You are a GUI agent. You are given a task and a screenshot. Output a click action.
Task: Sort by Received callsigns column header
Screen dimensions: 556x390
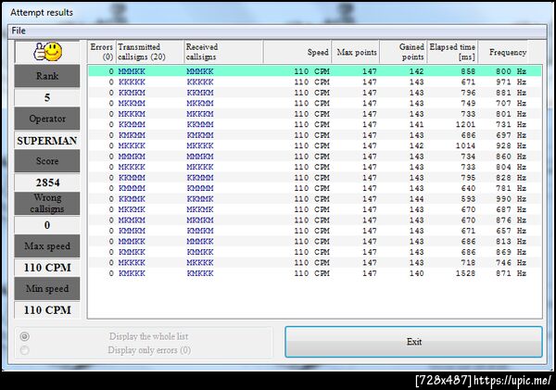coord(223,52)
